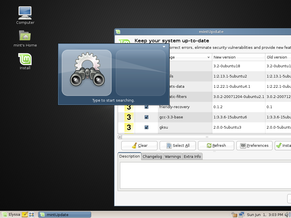291x218 pixels.
Task: Click the Install button
Action: [283, 146]
